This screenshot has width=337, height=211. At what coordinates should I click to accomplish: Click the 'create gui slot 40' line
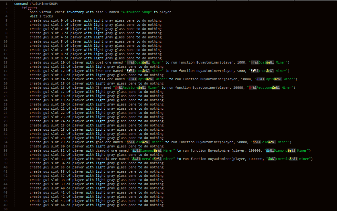tap(97, 188)
